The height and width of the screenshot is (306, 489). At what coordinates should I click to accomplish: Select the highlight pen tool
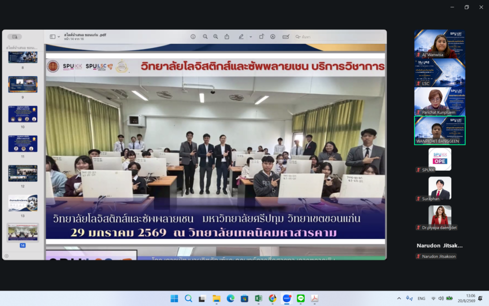click(241, 36)
